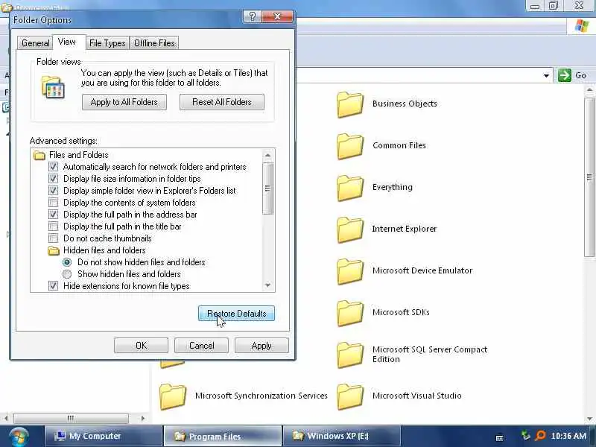Click the Folder Options help question-mark button
This screenshot has width=596, height=447.
tap(253, 16)
